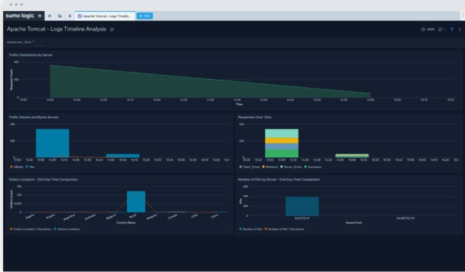Toggle the Number of Hits legend entry
Image resolution: width=465 pixels, height=272 pixels.
[251, 229]
